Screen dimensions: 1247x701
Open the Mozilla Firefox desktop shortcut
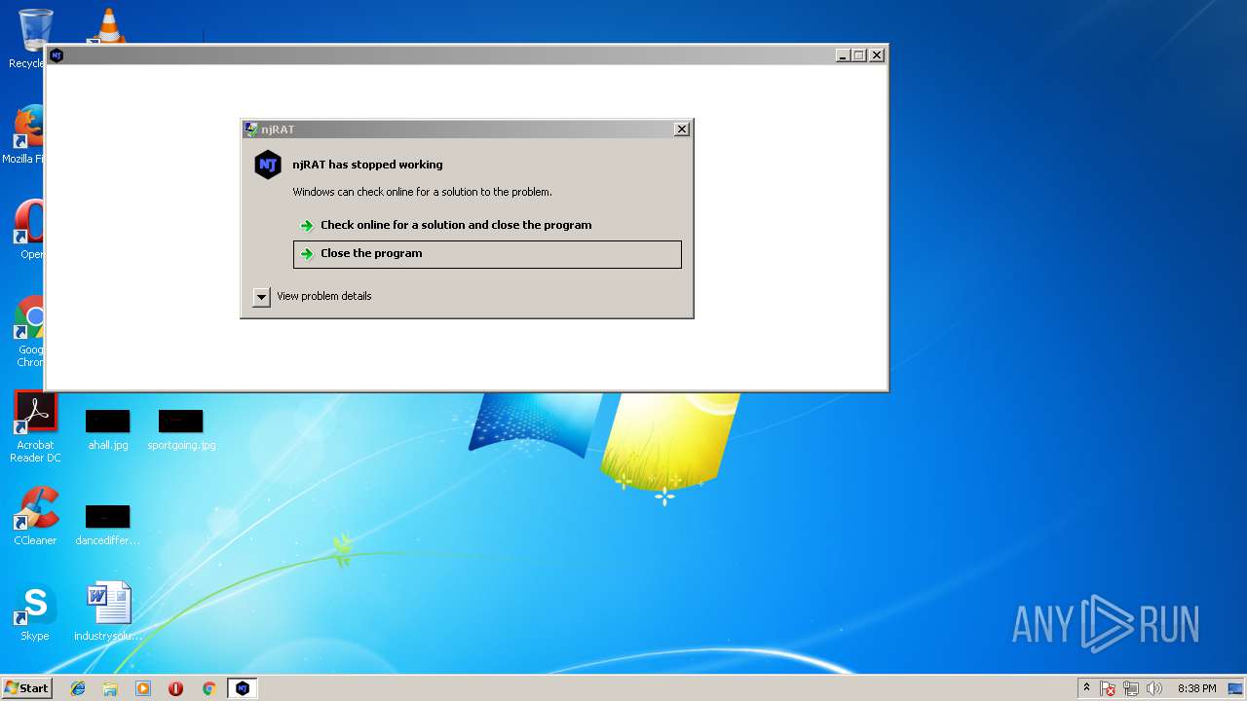tap(27, 134)
